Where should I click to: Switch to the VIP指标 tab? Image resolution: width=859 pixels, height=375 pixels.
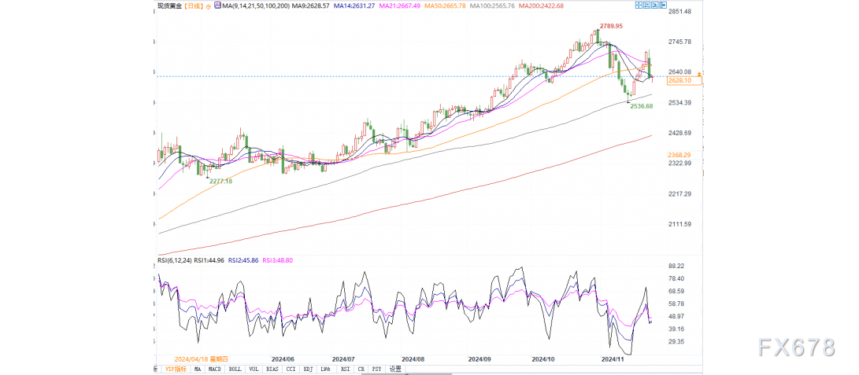[x=177, y=369]
